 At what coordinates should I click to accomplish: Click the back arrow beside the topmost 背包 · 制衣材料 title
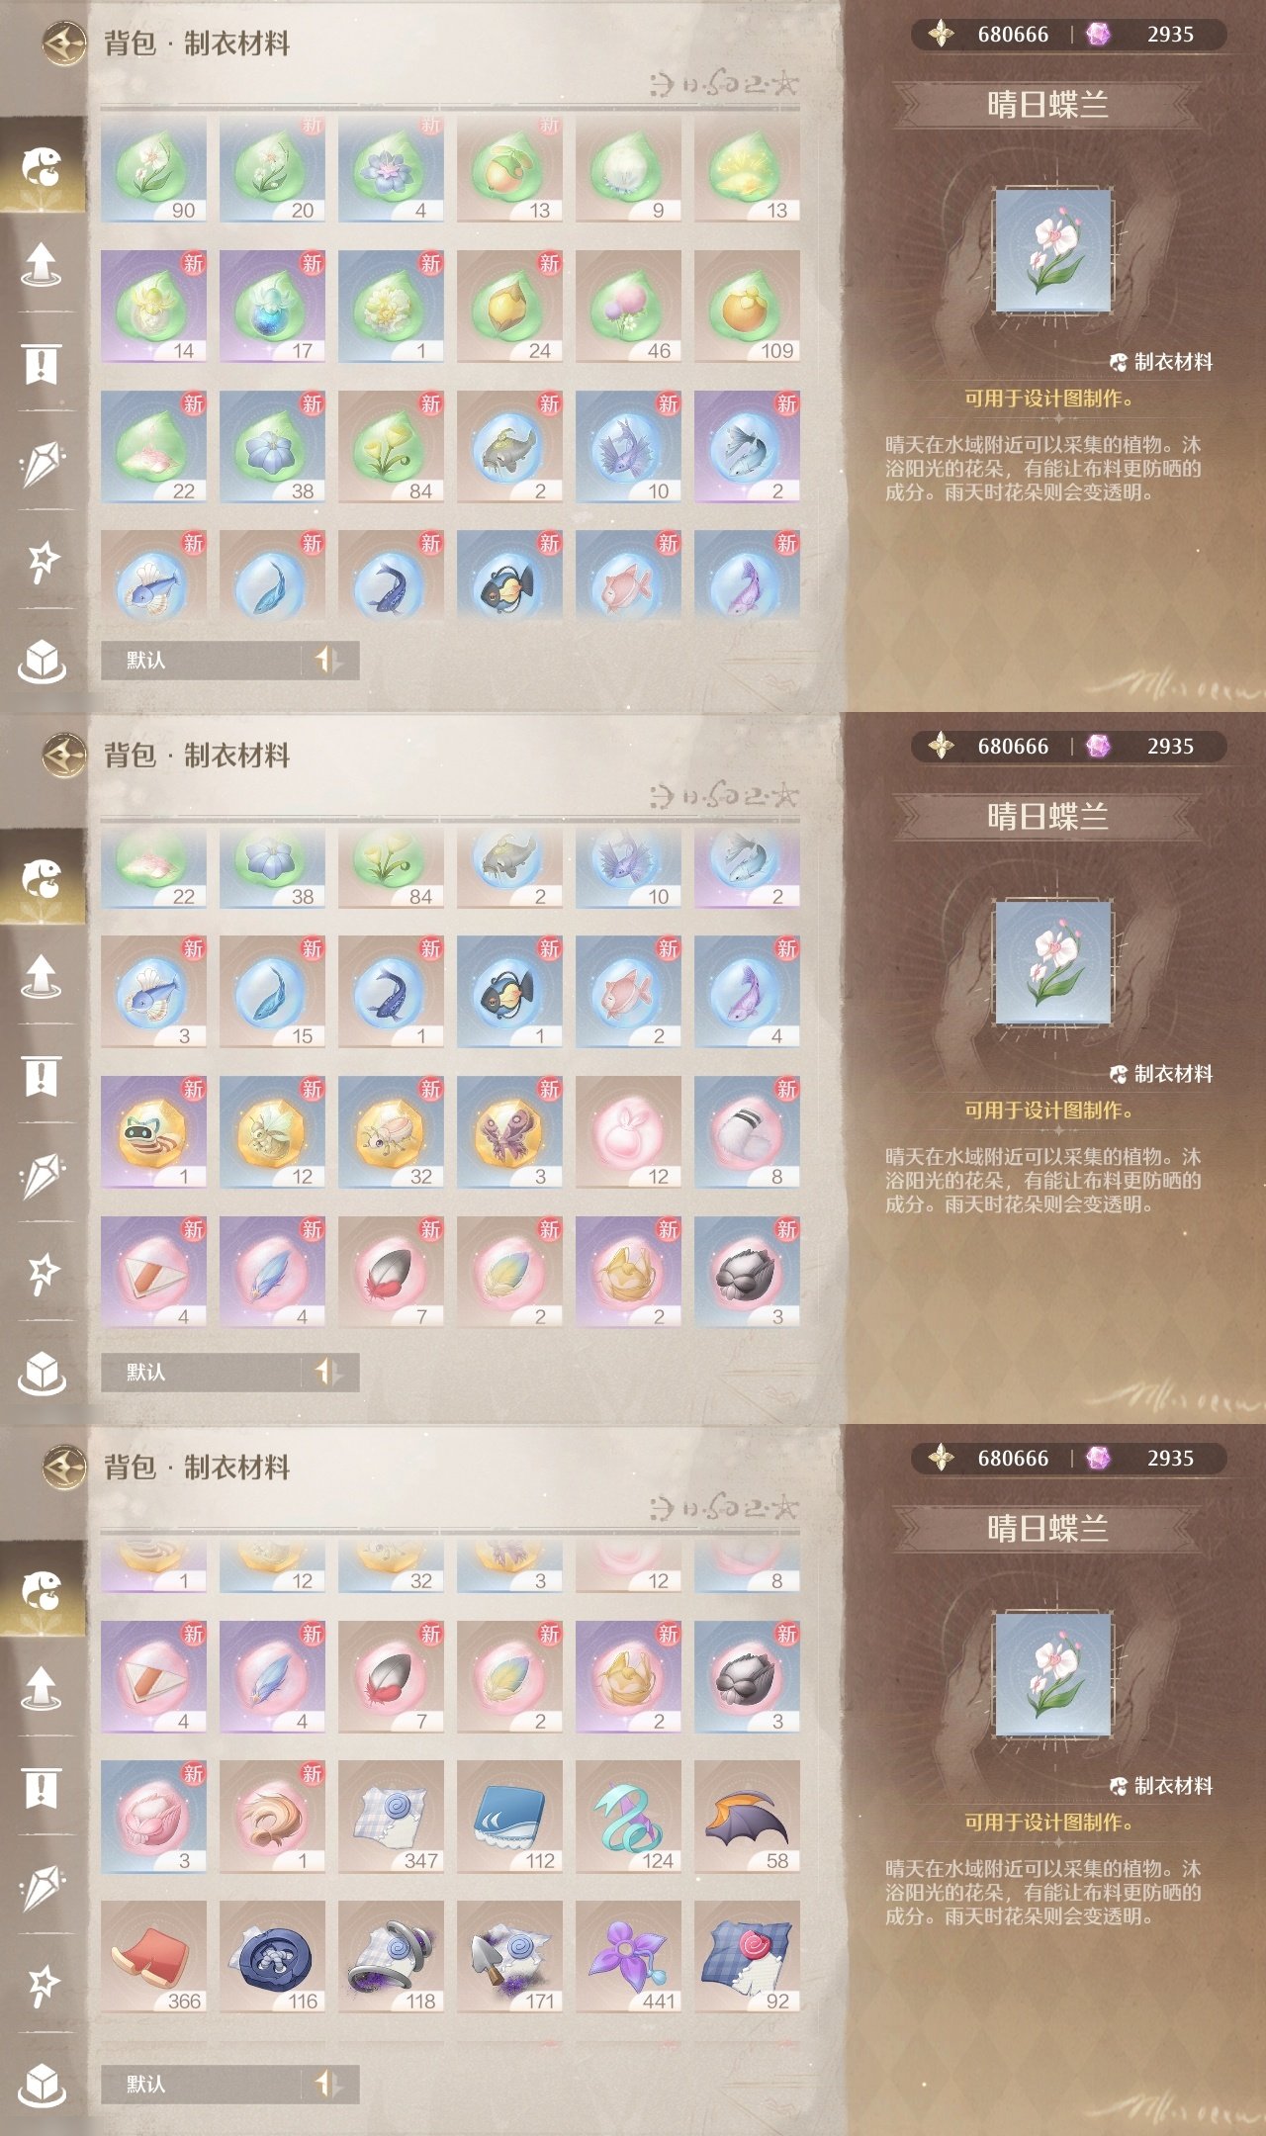point(65,44)
